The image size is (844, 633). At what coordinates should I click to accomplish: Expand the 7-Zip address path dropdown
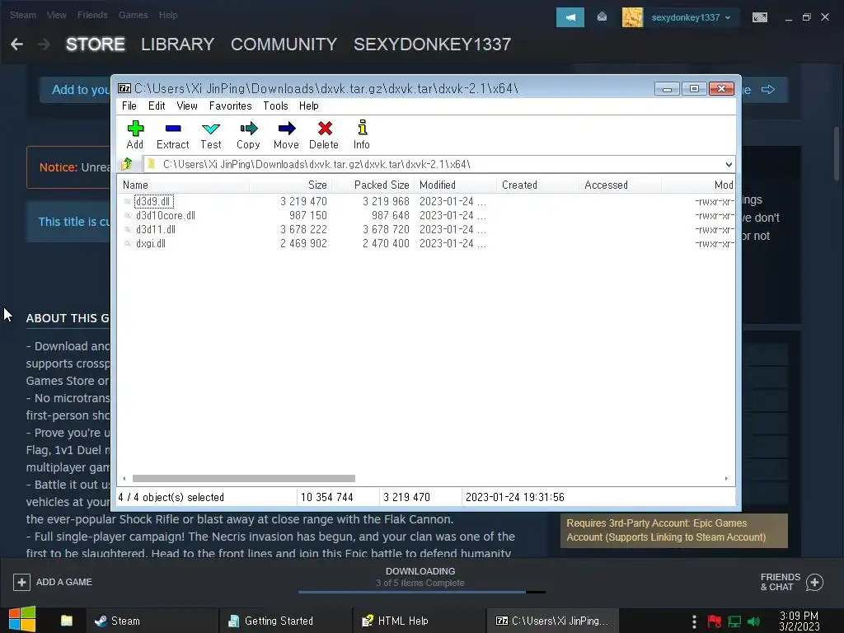(x=729, y=164)
